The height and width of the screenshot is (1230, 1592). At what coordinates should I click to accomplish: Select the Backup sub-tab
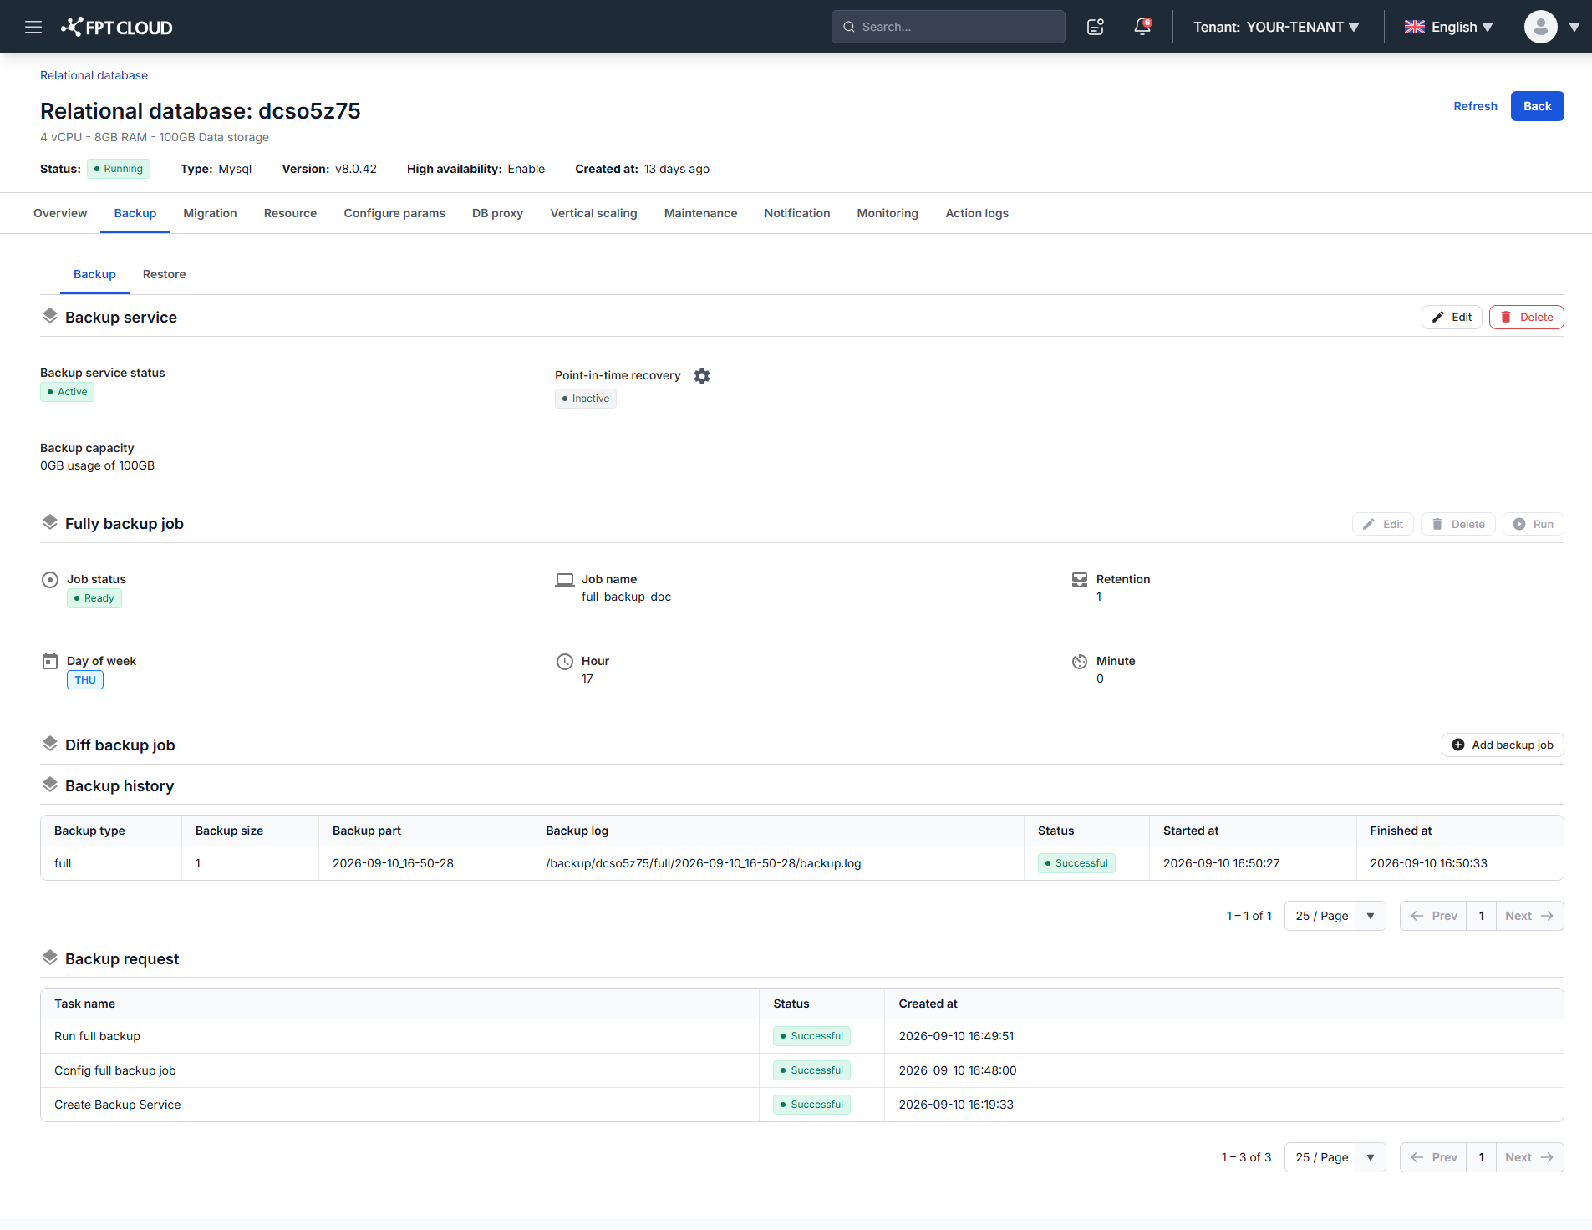[x=94, y=274]
